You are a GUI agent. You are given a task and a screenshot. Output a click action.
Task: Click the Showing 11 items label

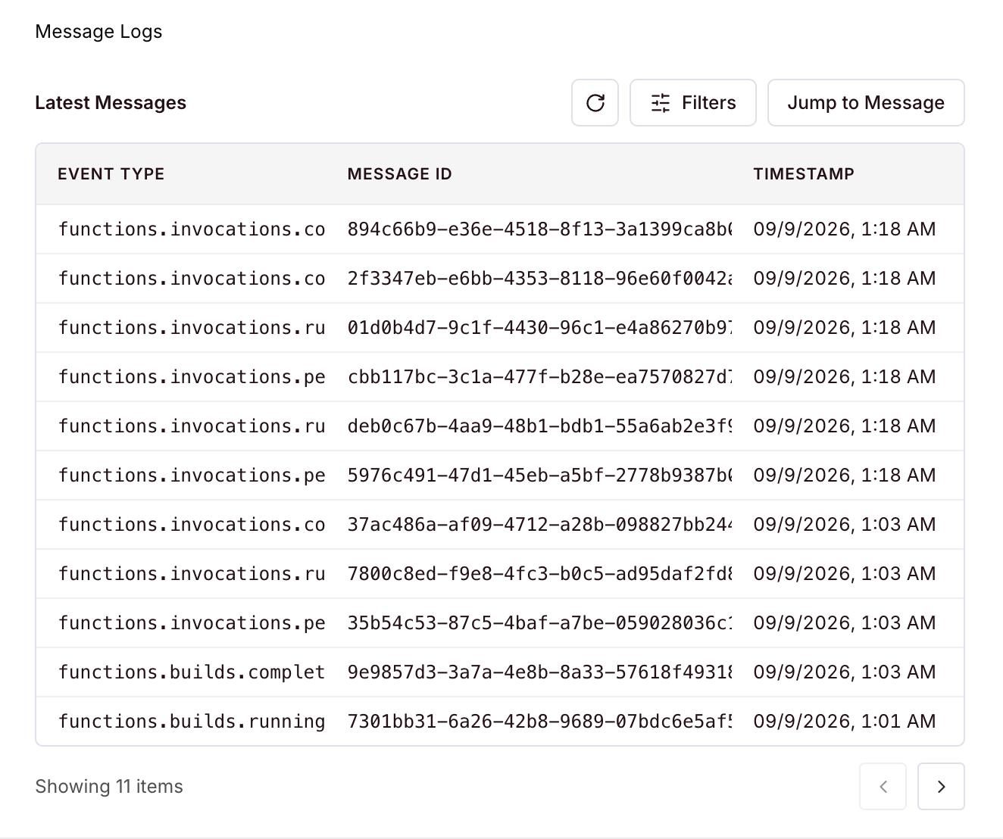[109, 786]
